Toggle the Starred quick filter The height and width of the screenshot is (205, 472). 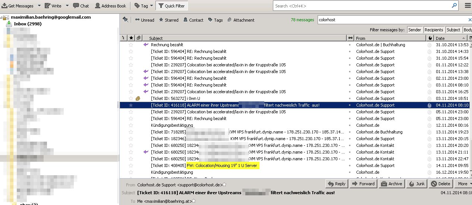[x=169, y=20]
